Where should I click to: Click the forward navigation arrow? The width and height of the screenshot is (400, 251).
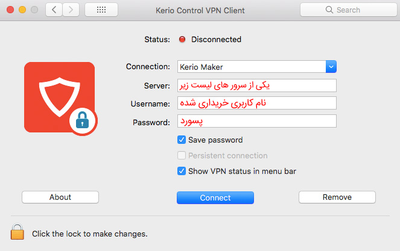coord(71,10)
